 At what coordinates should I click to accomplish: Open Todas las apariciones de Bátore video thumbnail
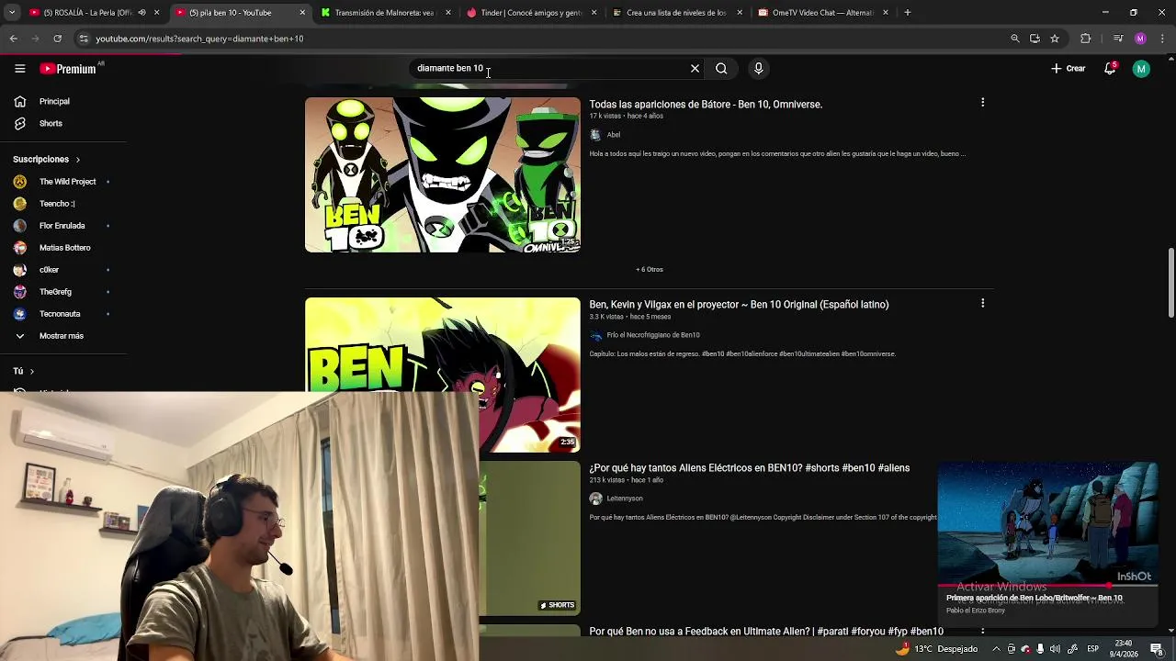point(443,174)
